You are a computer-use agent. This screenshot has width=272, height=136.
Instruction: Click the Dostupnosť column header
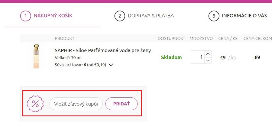click(171, 38)
